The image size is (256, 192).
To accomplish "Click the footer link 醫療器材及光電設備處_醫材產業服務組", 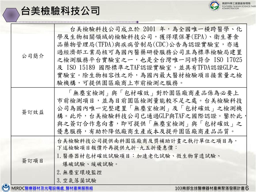I will 59,188.
